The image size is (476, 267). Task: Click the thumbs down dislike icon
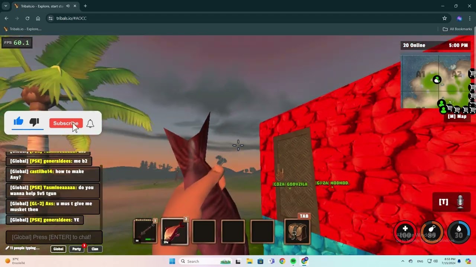(34, 122)
